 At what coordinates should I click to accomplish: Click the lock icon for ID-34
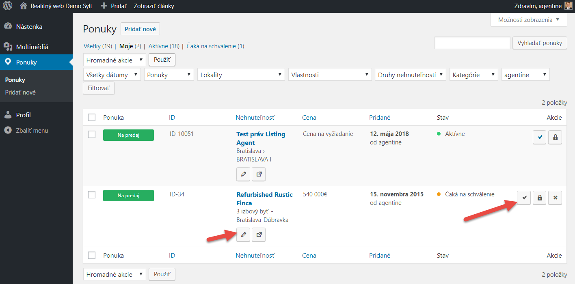[540, 198]
